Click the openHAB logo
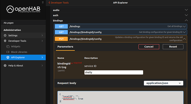Image resolution: width=191 pixels, height=104 pixels. click(23, 9)
